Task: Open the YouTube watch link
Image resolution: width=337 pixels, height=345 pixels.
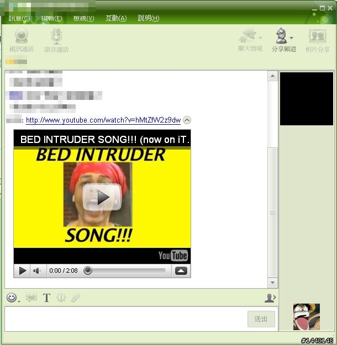Action: click(103, 120)
